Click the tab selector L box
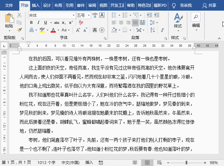Image resolution: width=224 pixels, height=166 pixels. (x=4, y=46)
